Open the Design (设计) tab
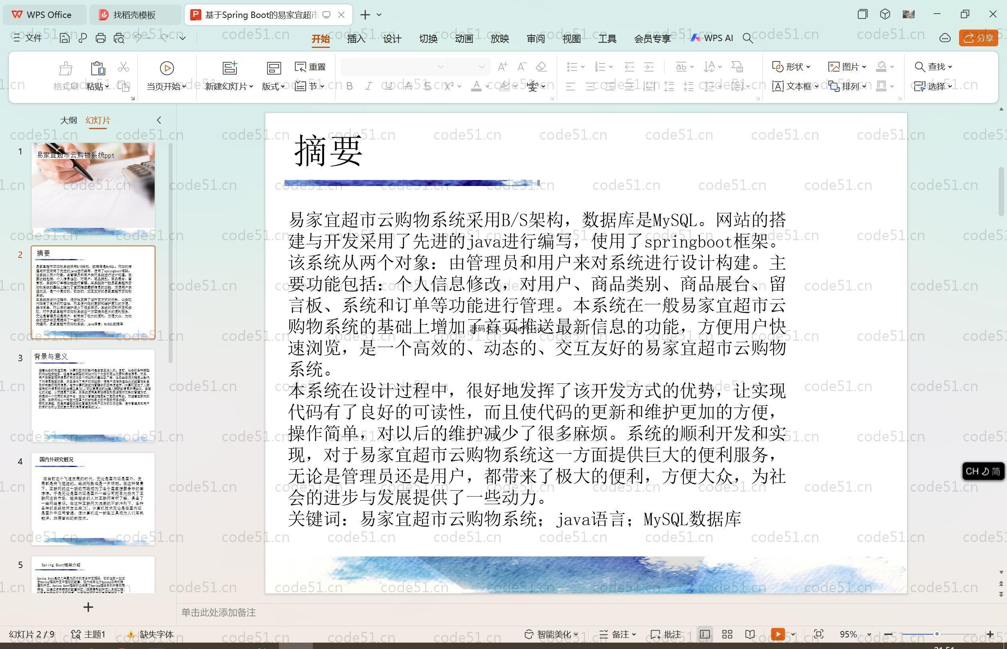 (x=392, y=39)
